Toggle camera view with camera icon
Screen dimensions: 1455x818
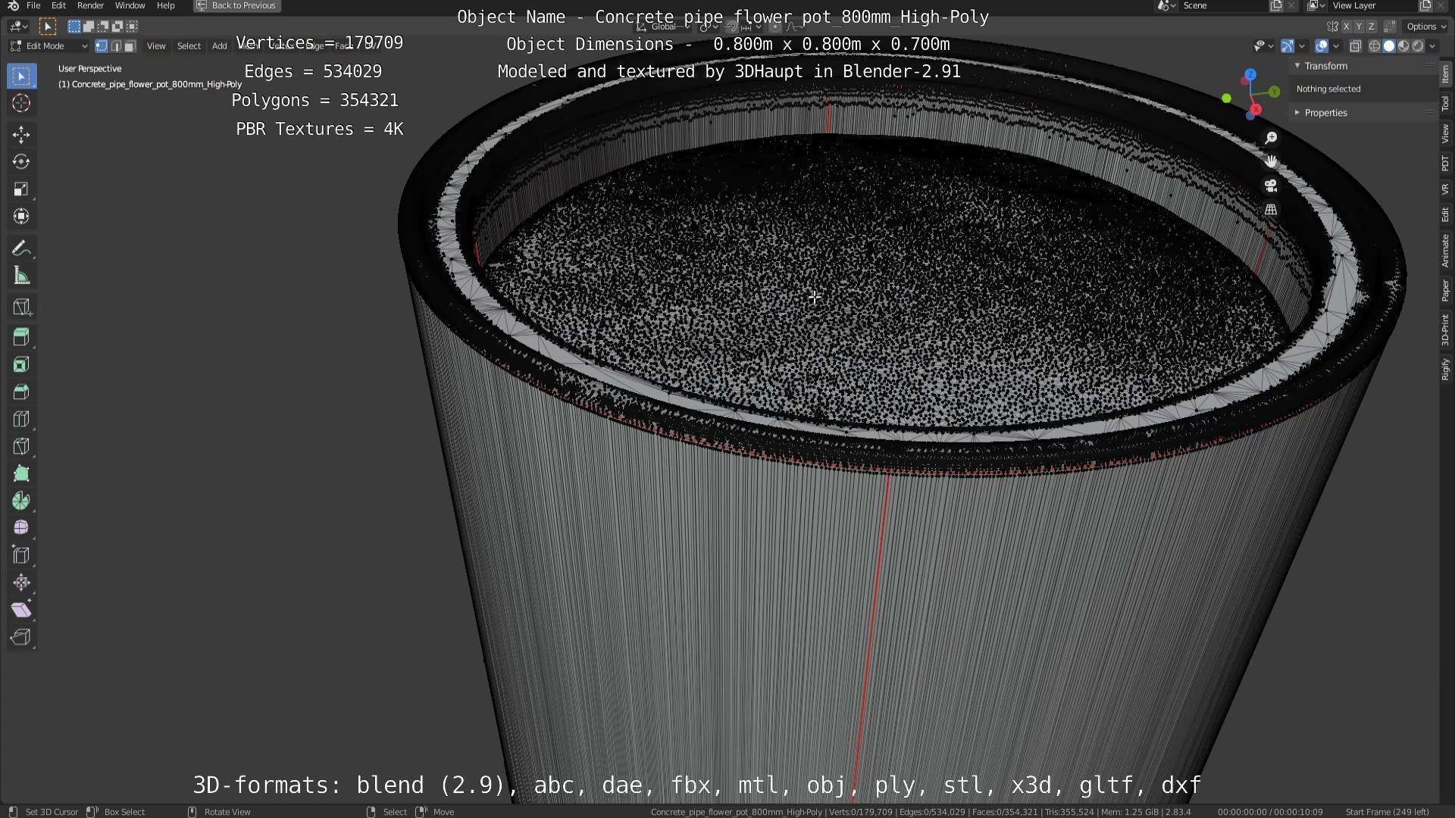tap(1271, 186)
